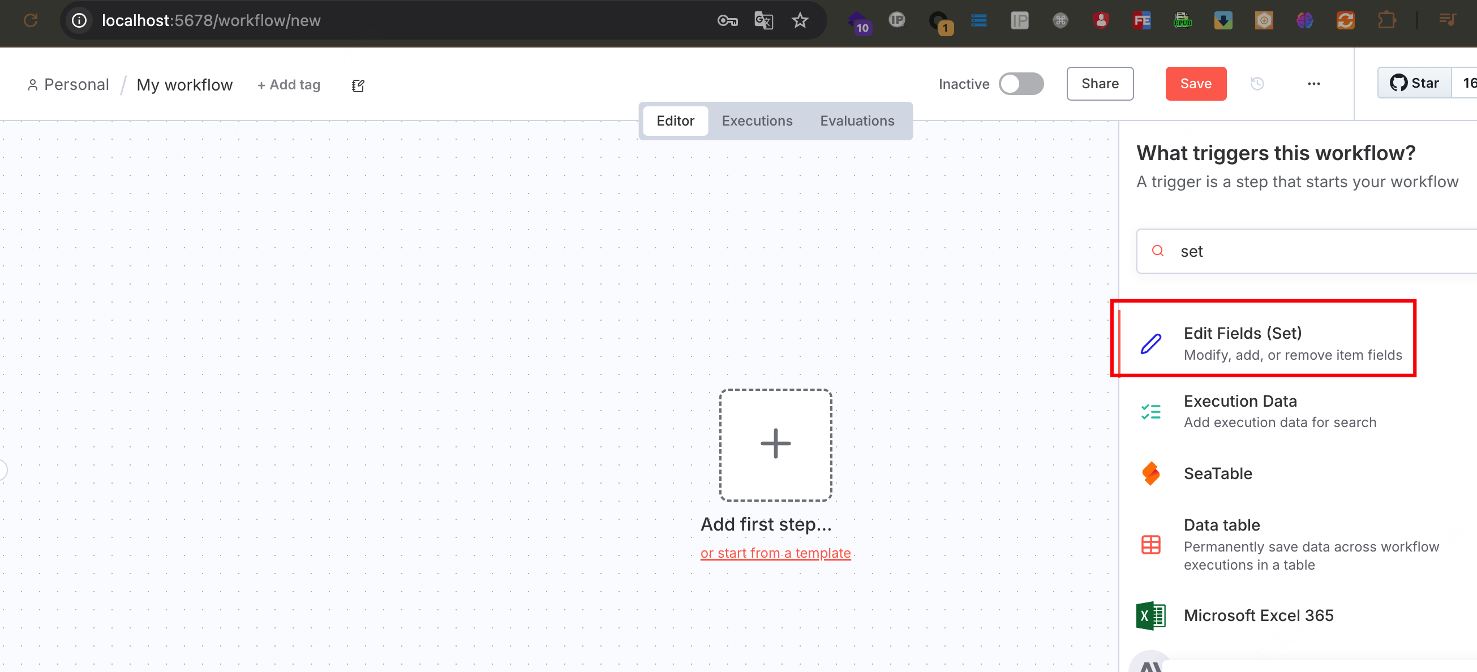The height and width of the screenshot is (672, 1477).
Task: Click the browser bookmark star icon
Action: (799, 20)
